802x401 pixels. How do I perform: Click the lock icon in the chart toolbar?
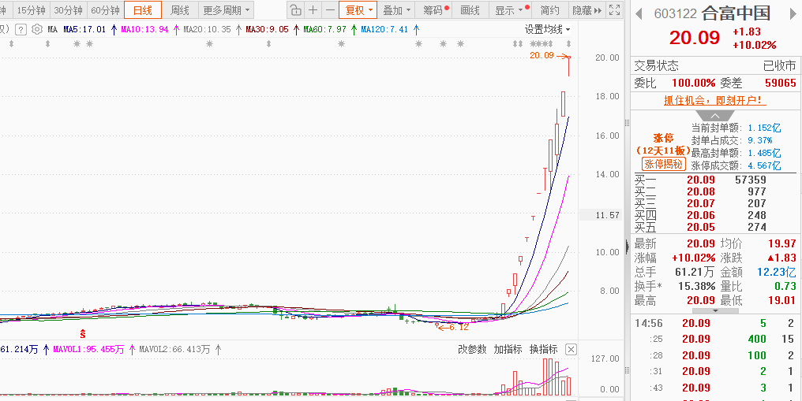[295, 9]
